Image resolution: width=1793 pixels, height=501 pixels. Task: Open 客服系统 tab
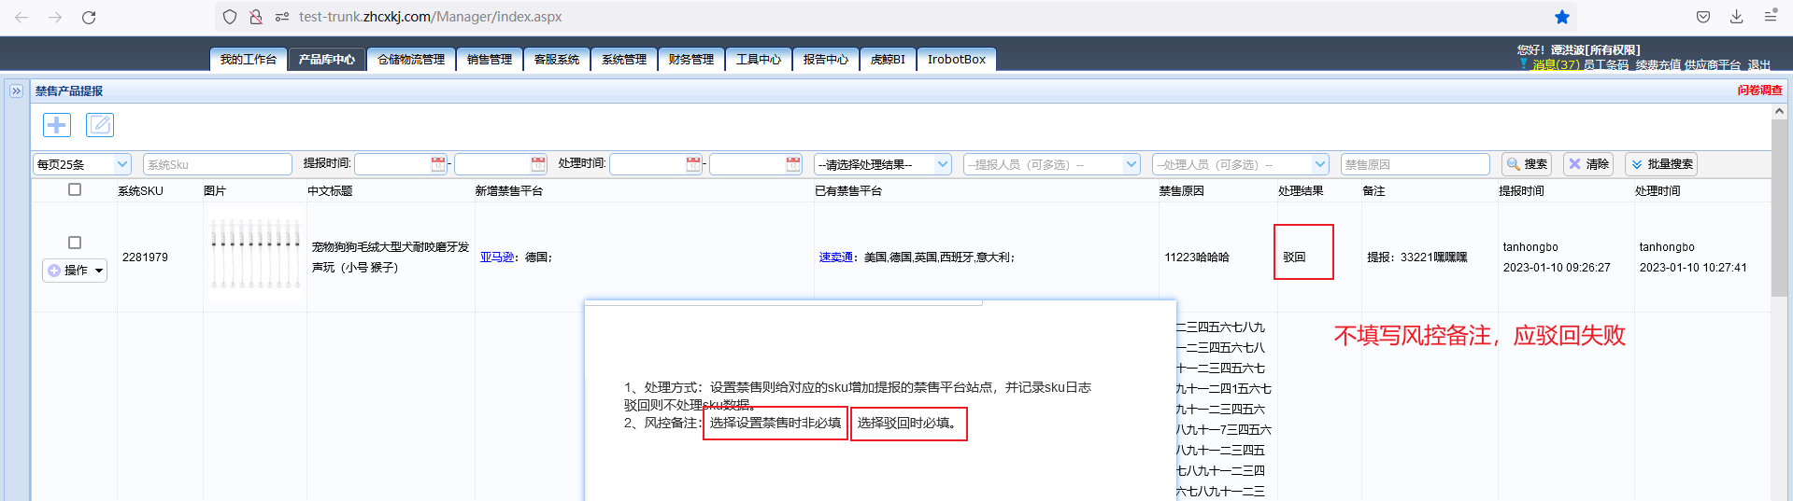pyautogui.click(x=557, y=59)
